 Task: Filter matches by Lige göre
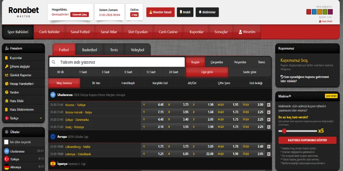[x=207, y=72]
